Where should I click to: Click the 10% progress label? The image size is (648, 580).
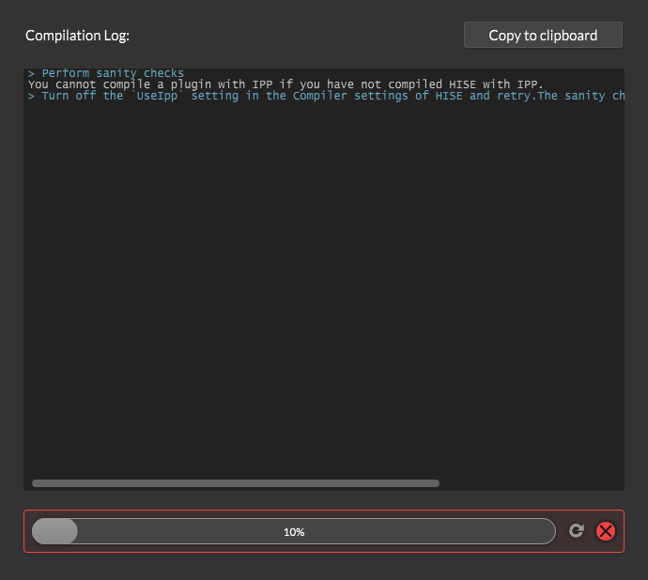coord(294,532)
